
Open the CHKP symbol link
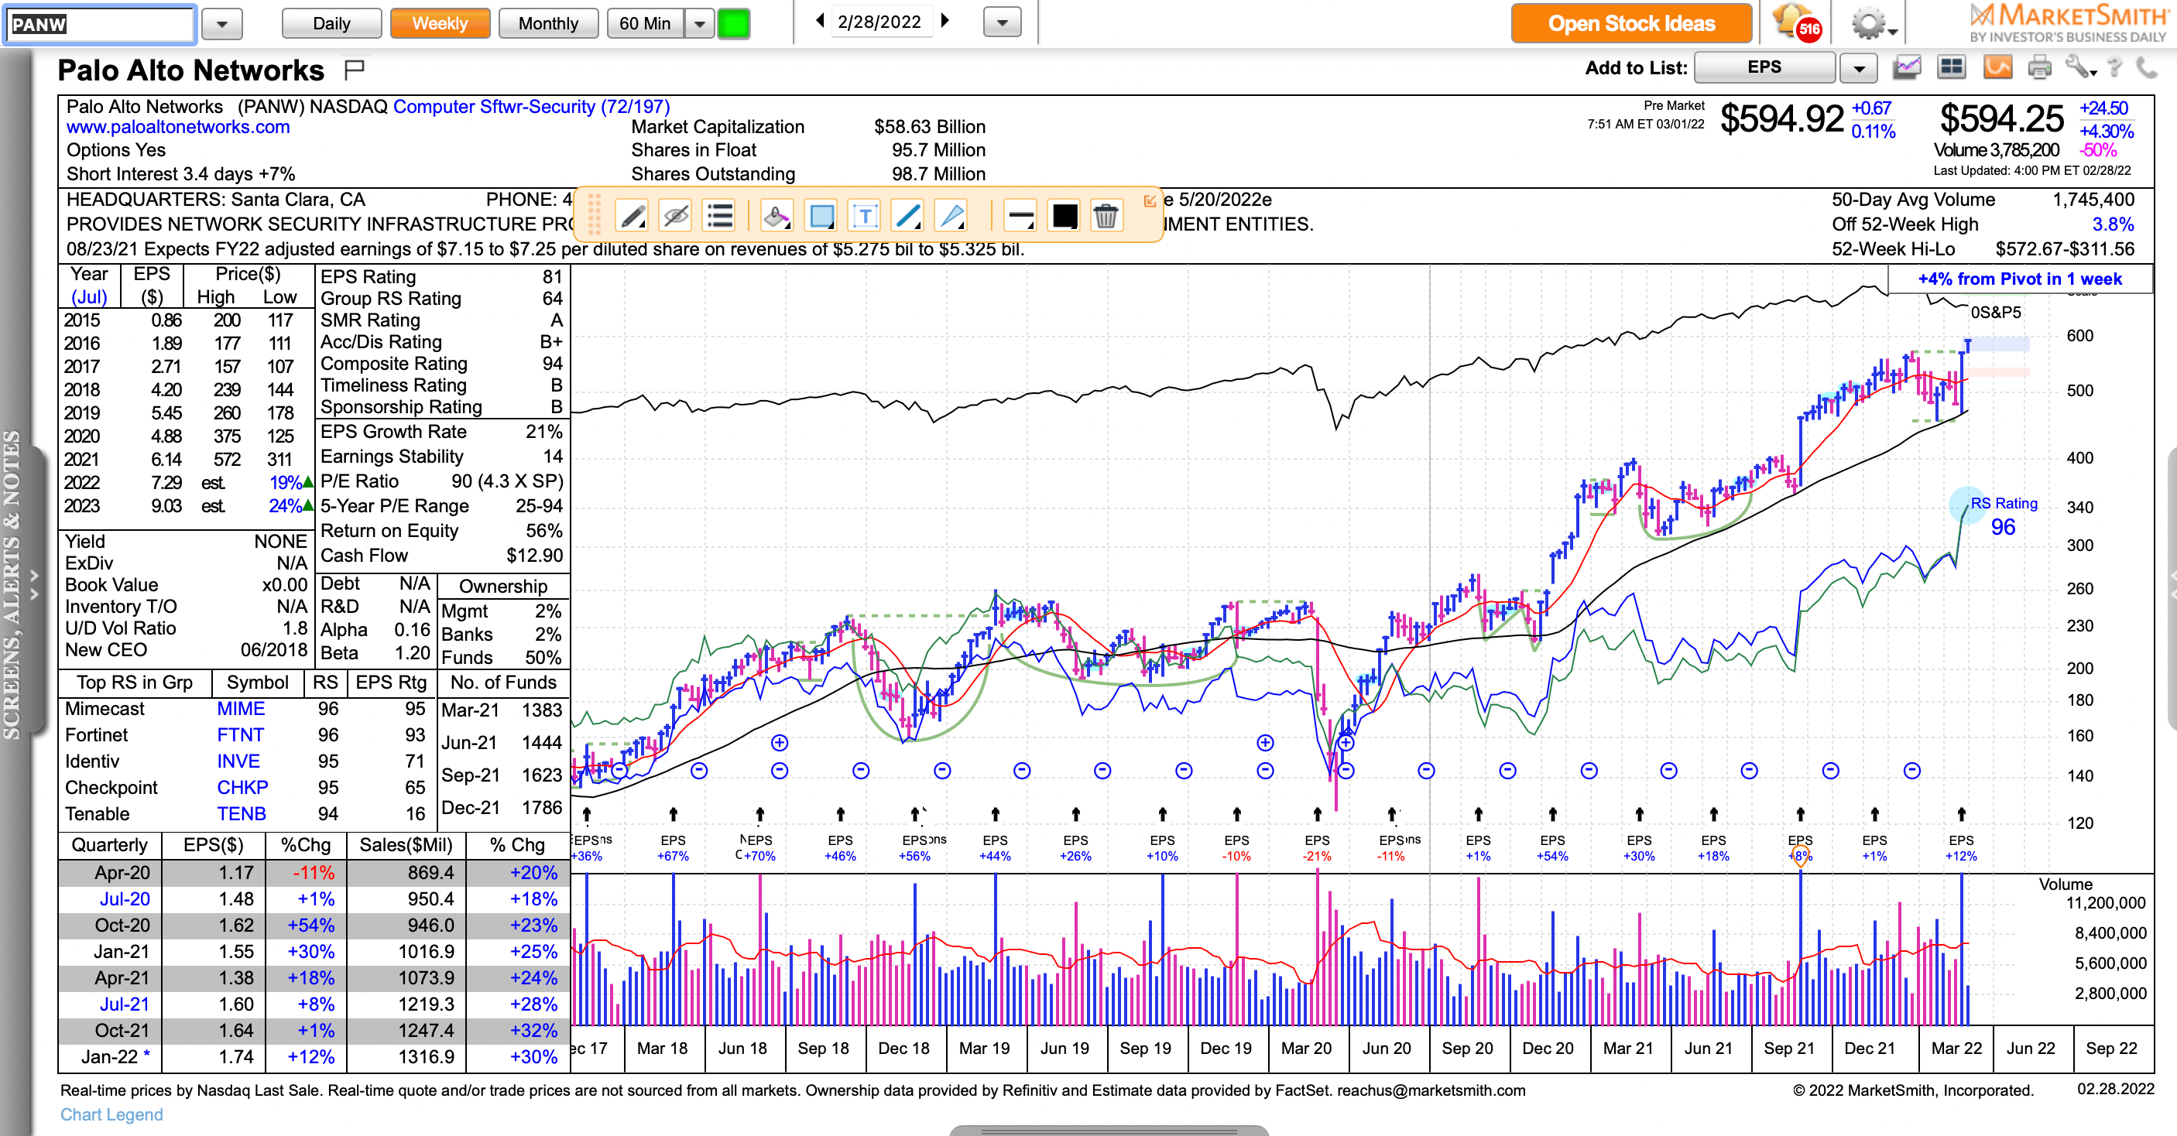[242, 787]
